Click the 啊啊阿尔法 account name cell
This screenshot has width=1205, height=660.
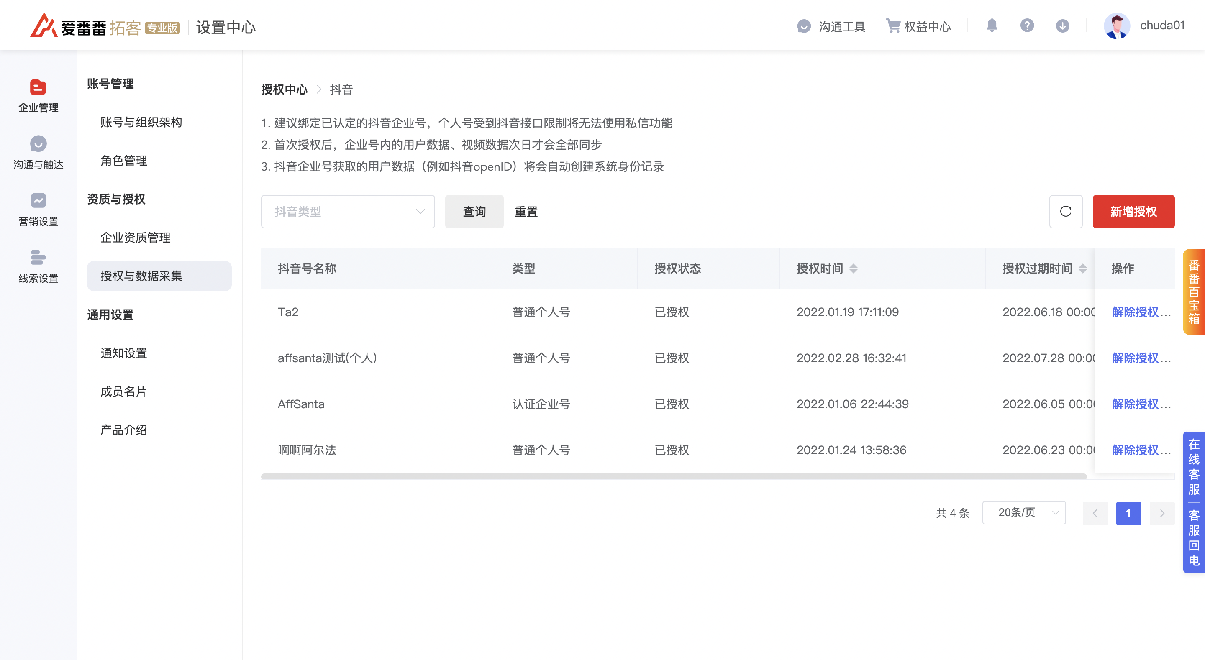(307, 450)
